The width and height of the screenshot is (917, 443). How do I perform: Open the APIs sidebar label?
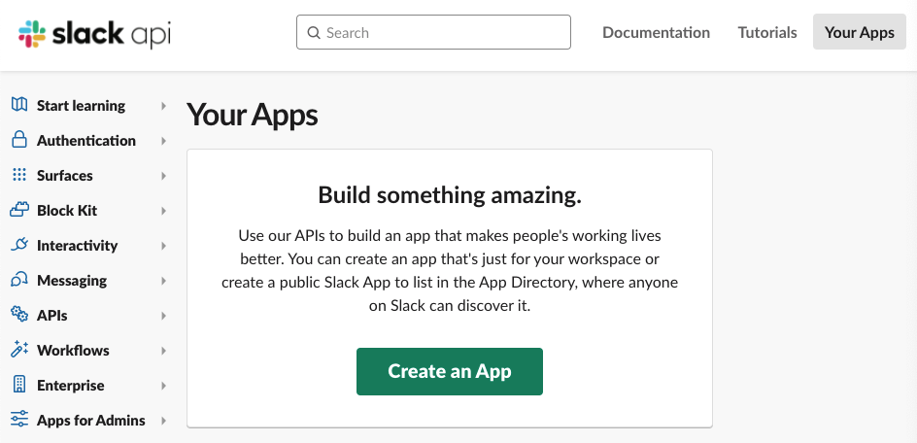pyautogui.click(x=52, y=316)
